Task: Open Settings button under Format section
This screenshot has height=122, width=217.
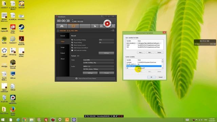Action: point(90,73)
